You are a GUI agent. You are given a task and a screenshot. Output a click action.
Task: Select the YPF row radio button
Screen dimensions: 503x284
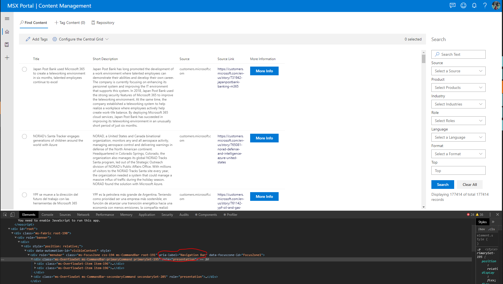tap(24, 195)
